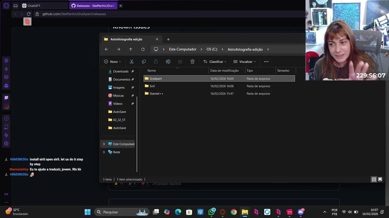Open the 02_32_51 folder in navigation pane
389x218 pixels.
pyautogui.click(x=119, y=120)
